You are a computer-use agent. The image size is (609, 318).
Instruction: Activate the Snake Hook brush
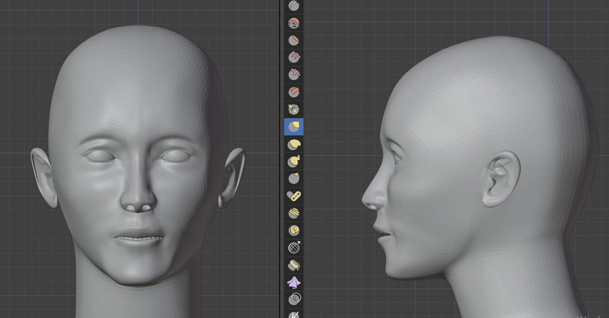point(294,161)
